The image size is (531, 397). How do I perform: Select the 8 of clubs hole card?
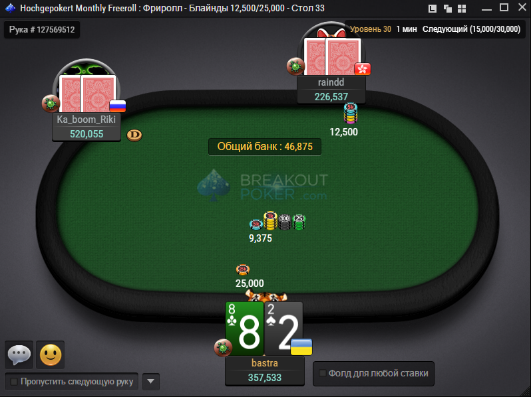point(244,329)
